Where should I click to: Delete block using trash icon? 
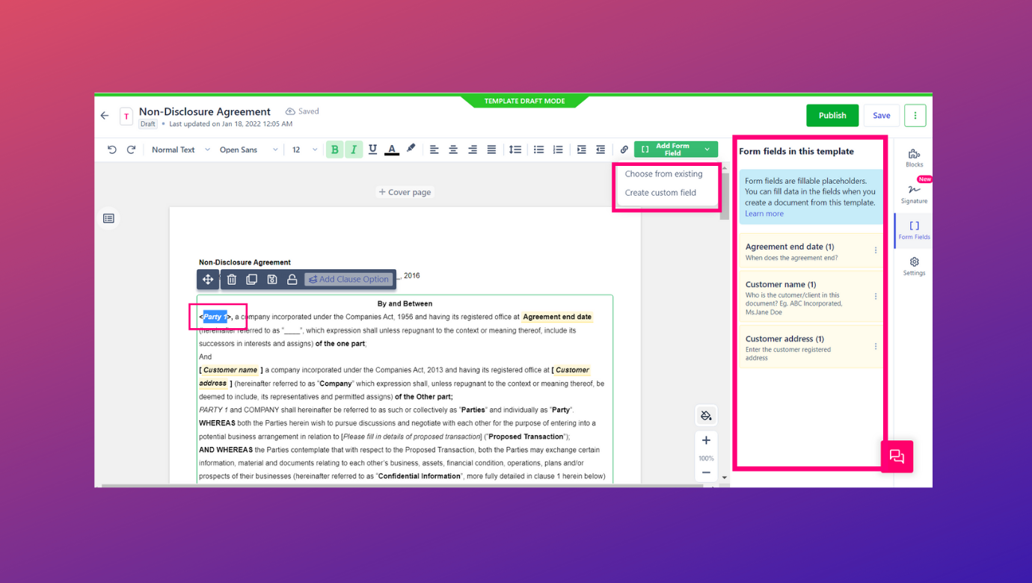click(232, 280)
